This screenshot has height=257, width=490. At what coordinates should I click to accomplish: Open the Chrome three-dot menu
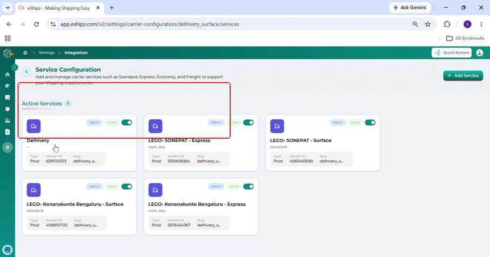481,24
